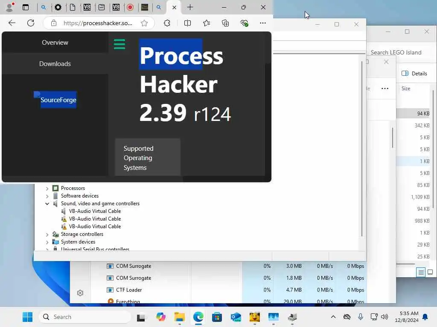Expand the Software devices node
Screen dimensions: 437x327
[x=47, y=196]
